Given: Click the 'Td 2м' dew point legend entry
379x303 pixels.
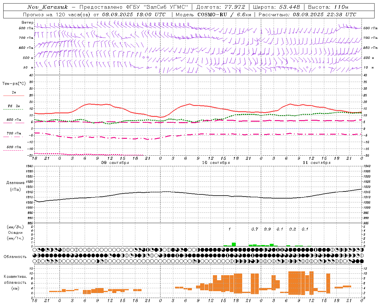Looking at the screenshot, I should (14, 106).
